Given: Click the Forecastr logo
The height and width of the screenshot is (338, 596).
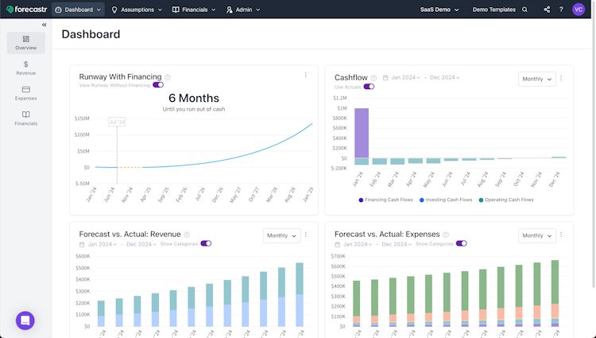Looking at the screenshot, I should click(26, 10).
